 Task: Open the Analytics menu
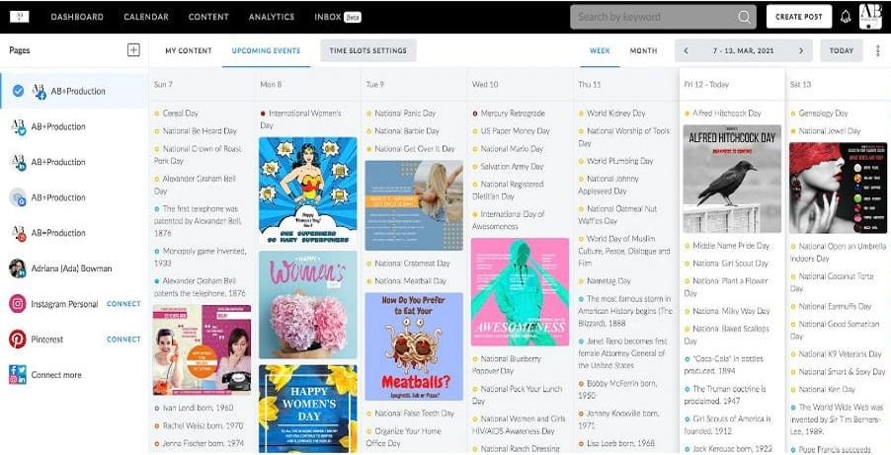(272, 17)
